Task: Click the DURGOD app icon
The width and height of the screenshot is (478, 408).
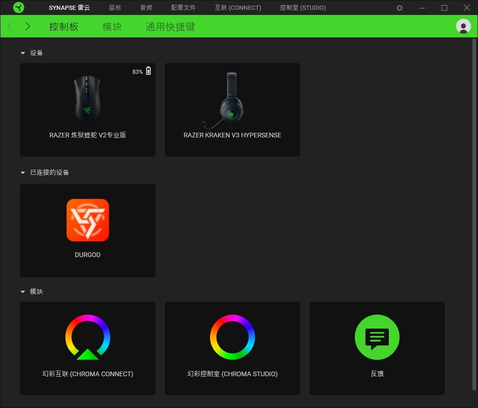Action: click(x=88, y=220)
